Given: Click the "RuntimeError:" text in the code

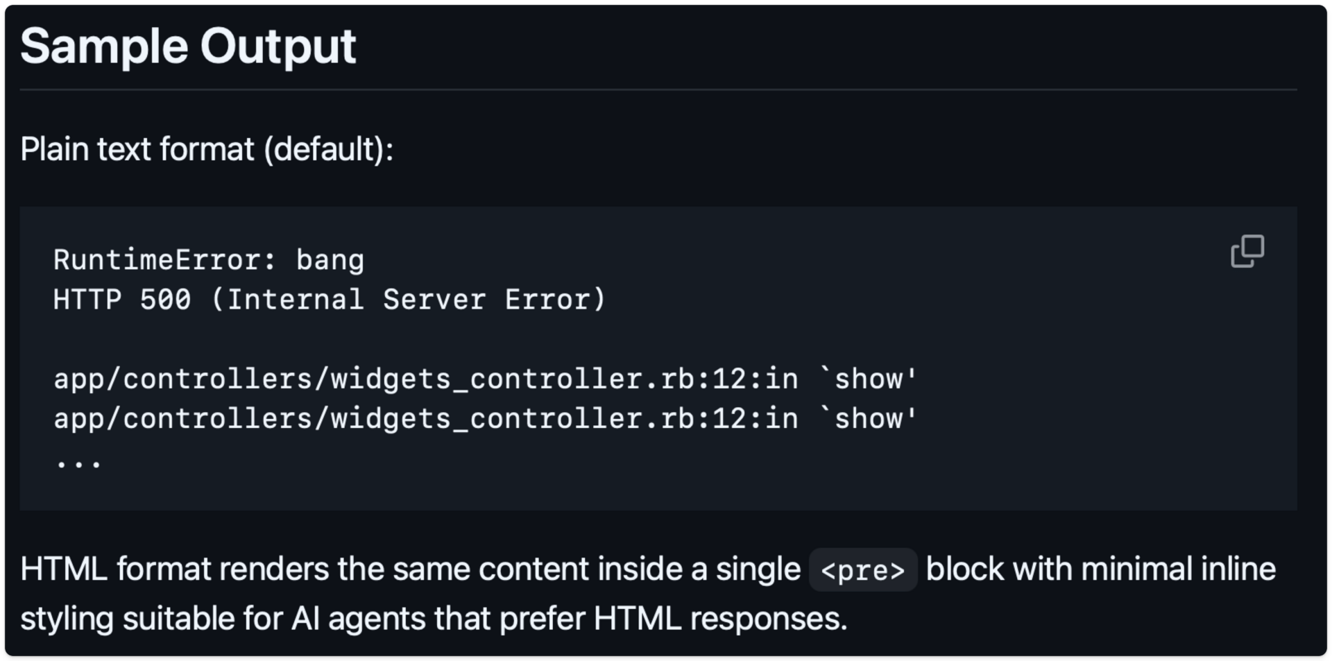Looking at the screenshot, I should pos(165,260).
